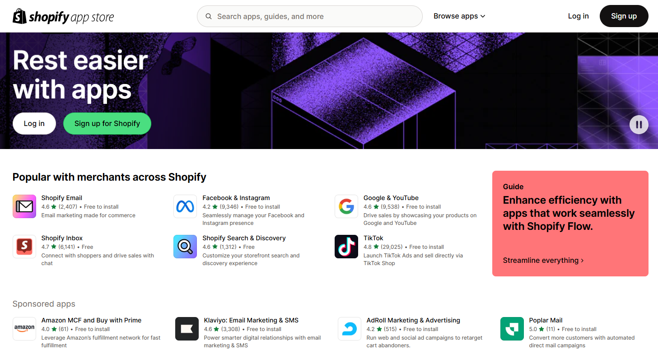Click the Shopify app store logo
Viewport: 658px width, 364px height.
63,16
